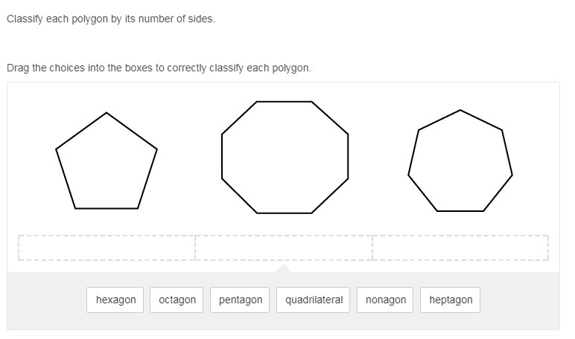Pick the pentagon answer chip
The width and height of the screenshot is (575, 339).
241,300
